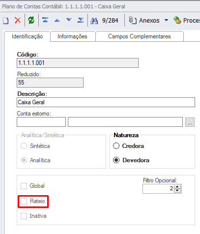Decrease Filtro Opcional with down arrow
The height and width of the screenshot is (234, 200).
coord(177,191)
